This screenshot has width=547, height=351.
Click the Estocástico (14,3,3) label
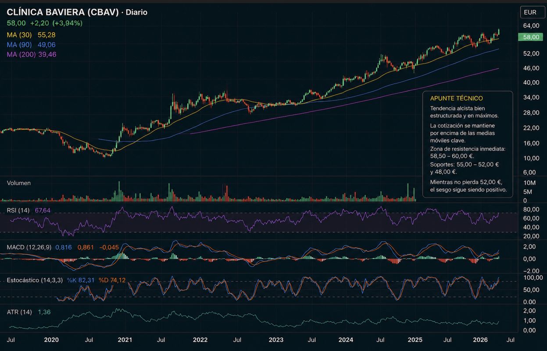(x=35, y=280)
